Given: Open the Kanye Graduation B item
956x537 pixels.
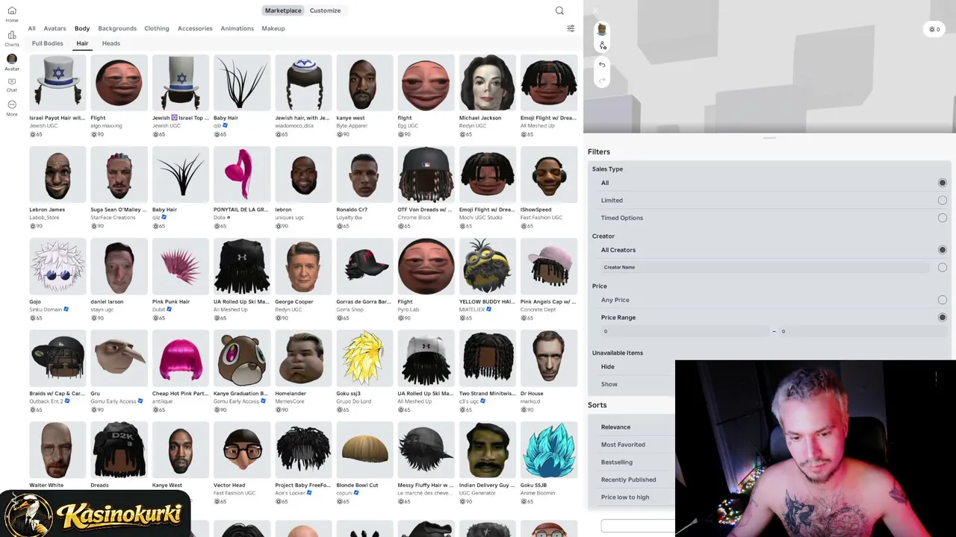Looking at the screenshot, I should (x=241, y=371).
